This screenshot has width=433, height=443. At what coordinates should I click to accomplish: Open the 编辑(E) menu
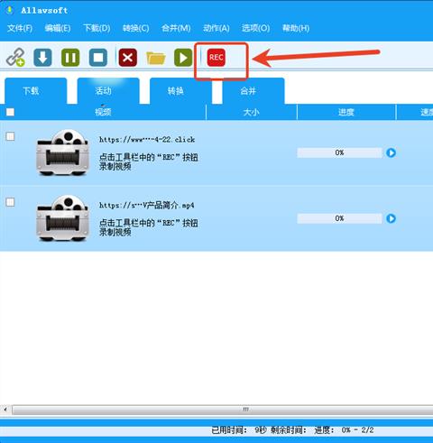[x=58, y=28]
